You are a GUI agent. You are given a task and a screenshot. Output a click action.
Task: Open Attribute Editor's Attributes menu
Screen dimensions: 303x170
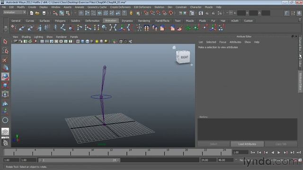point(235,42)
